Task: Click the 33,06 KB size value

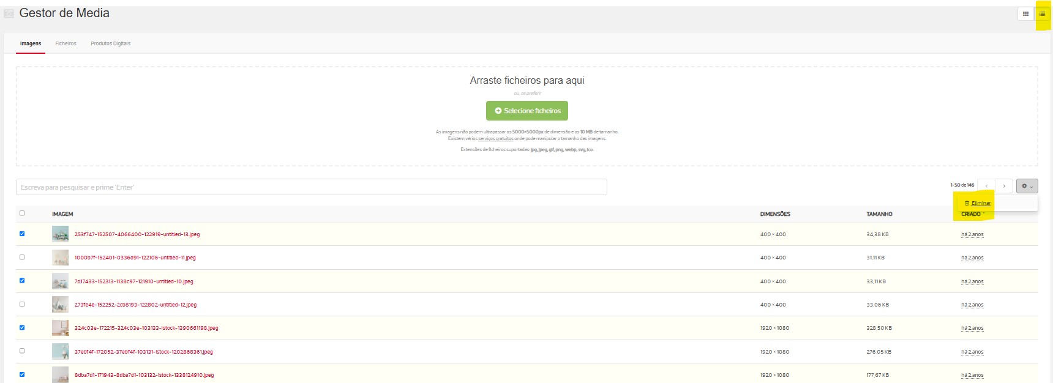Action: click(x=877, y=305)
